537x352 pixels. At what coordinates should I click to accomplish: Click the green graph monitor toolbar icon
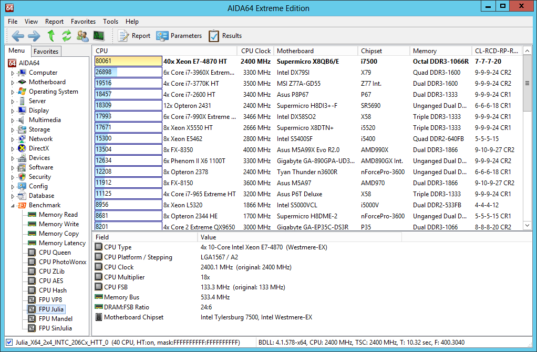(99, 36)
